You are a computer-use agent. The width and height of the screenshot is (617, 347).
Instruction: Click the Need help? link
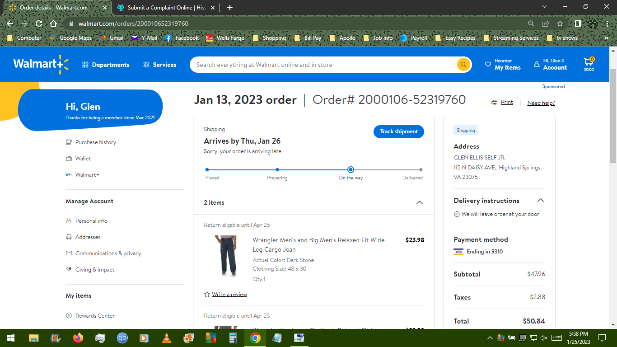[x=541, y=103]
